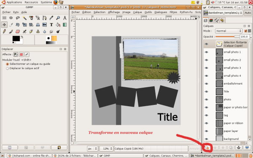This screenshot has width=253, height=158.
Task: Click the new layer button circled in red
Action: (207, 147)
